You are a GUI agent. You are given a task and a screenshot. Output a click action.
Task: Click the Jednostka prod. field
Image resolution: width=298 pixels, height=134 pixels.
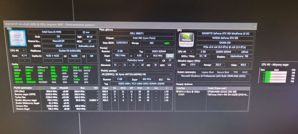(86, 46)
